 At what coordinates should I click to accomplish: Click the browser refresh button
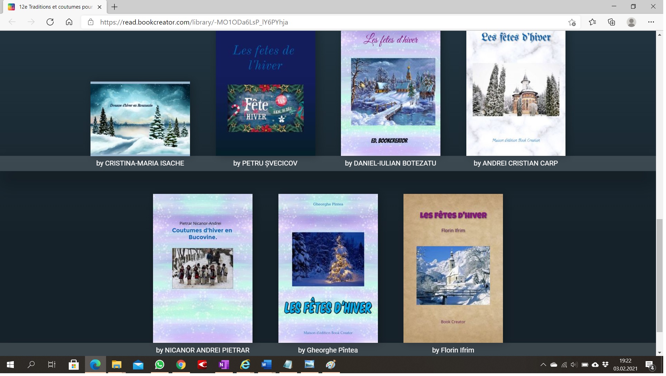coord(50,22)
